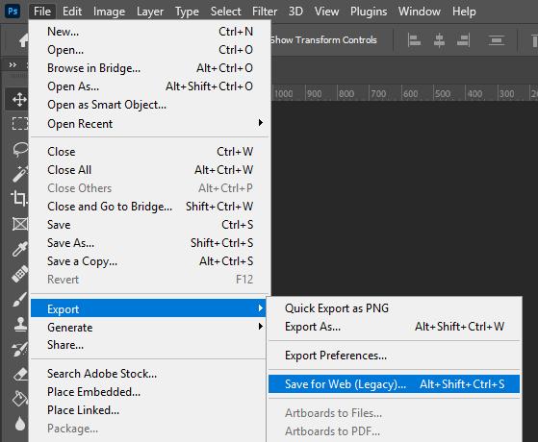Open the Help menu

tap(464, 12)
